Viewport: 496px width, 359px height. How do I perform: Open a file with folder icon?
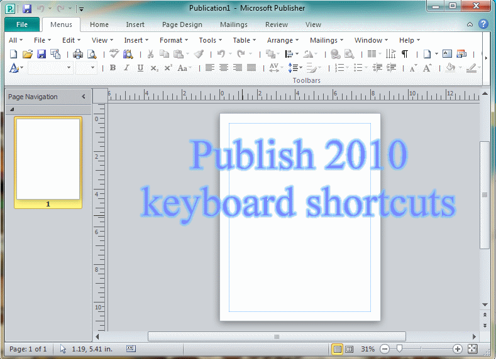tap(28, 54)
